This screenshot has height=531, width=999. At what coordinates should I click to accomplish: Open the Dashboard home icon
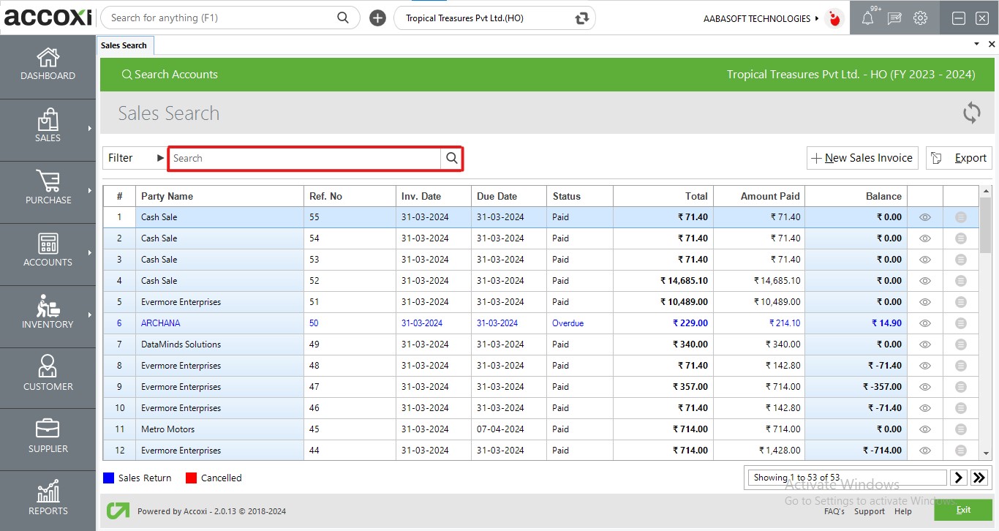tap(48, 59)
